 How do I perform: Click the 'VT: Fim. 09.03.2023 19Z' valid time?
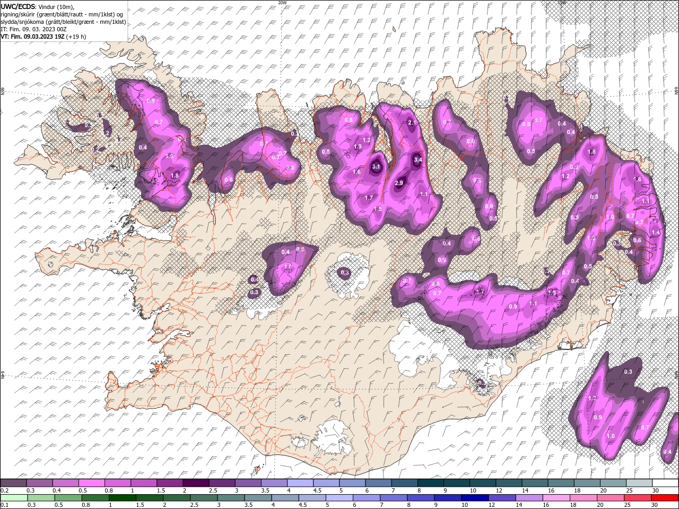[33, 37]
